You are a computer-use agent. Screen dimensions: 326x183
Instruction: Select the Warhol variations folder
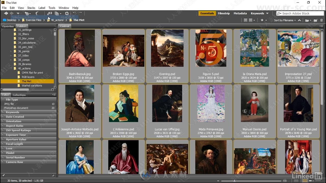32,86
